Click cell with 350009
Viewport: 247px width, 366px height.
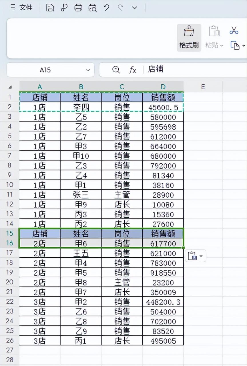click(x=163, y=292)
